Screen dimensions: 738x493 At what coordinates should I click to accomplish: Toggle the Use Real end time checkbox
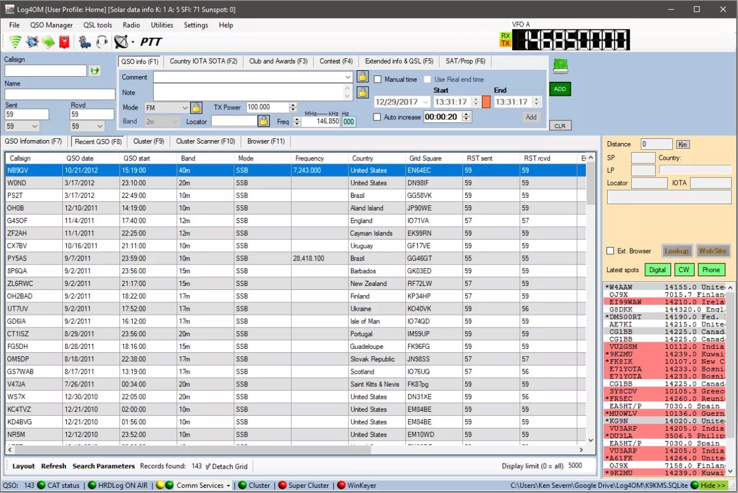[427, 80]
